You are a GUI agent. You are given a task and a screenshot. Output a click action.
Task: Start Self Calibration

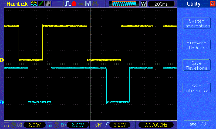point(196,88)
